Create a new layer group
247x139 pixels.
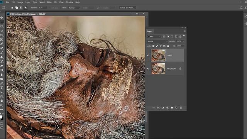tap(172, 108)
